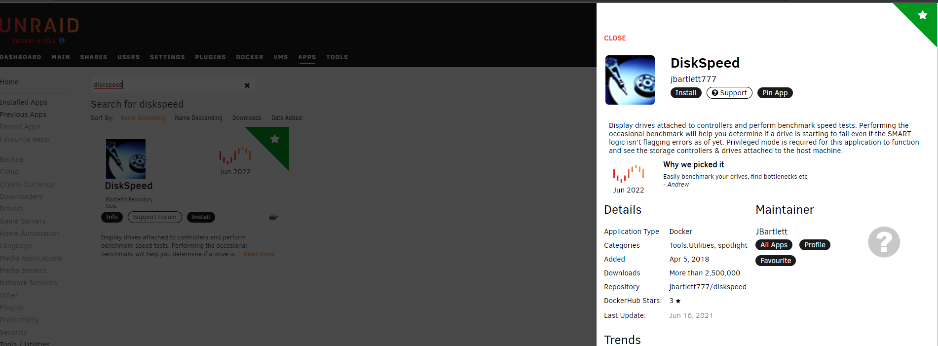Screen dimensions: 938x346
Task: Click the Read more link in card description
Action: point(259,254)
